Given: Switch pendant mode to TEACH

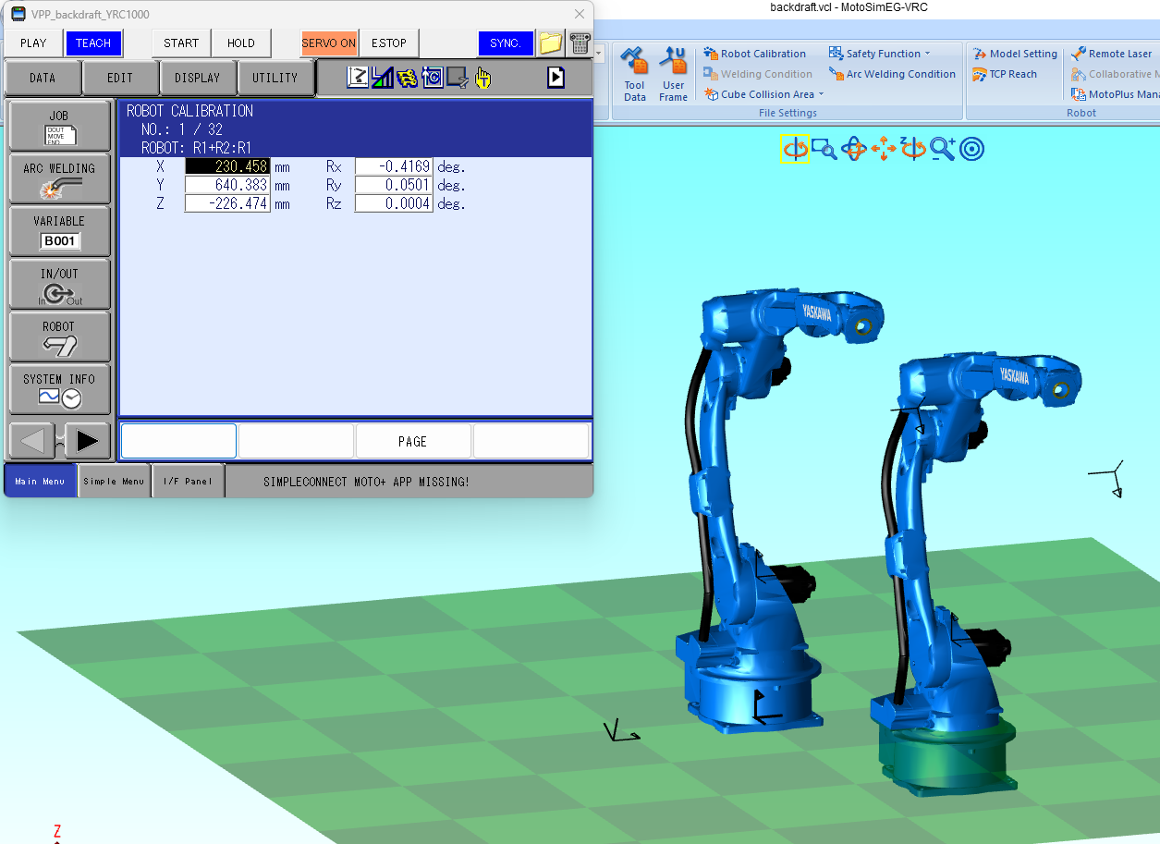Looking at the screenshot, I should pos(93,43).
